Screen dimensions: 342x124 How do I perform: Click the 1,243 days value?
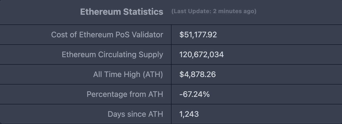coord(189,114)
